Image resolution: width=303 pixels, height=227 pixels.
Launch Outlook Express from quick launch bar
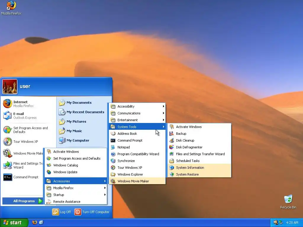(41, 222)
